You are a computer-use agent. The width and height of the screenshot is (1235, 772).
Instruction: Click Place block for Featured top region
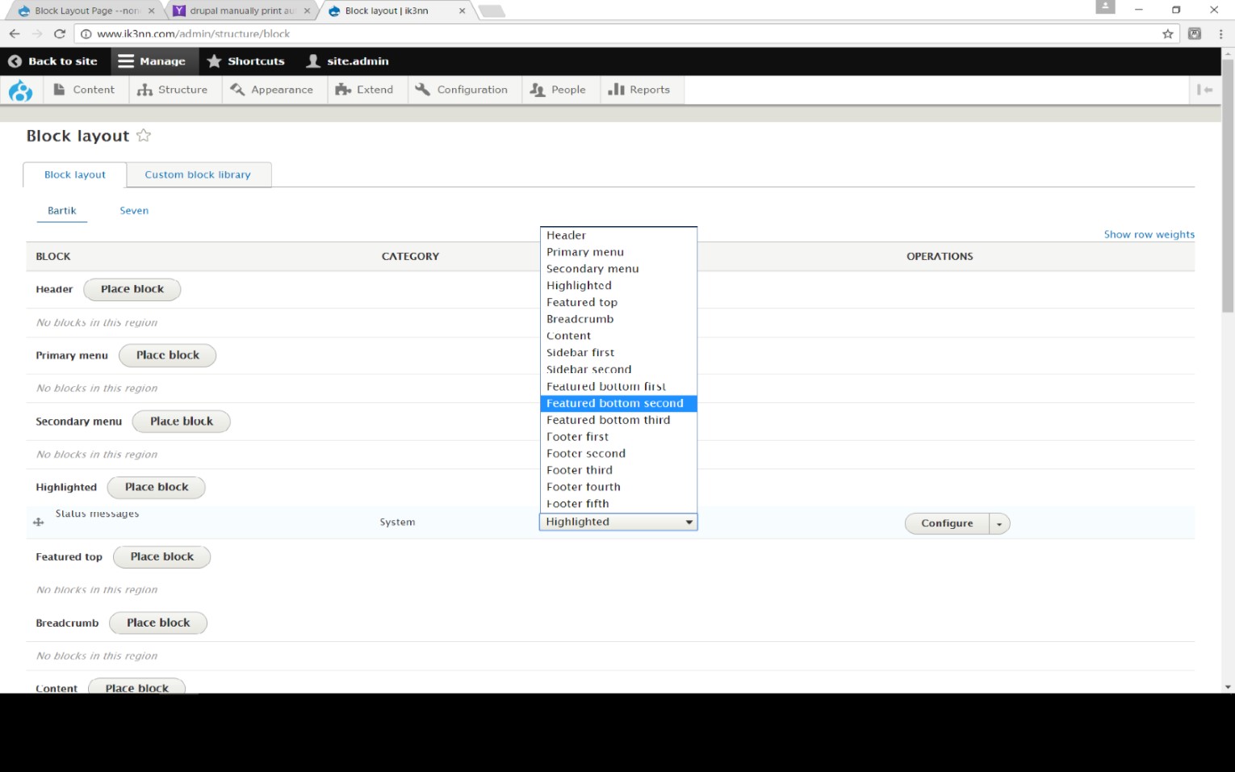coord(162,556)
